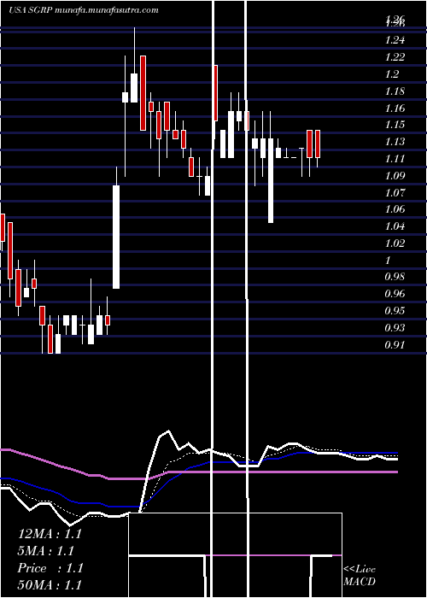Click the 1.22 price axis label
This screenshot has height=598, width=427.
[x=395, y=57]
